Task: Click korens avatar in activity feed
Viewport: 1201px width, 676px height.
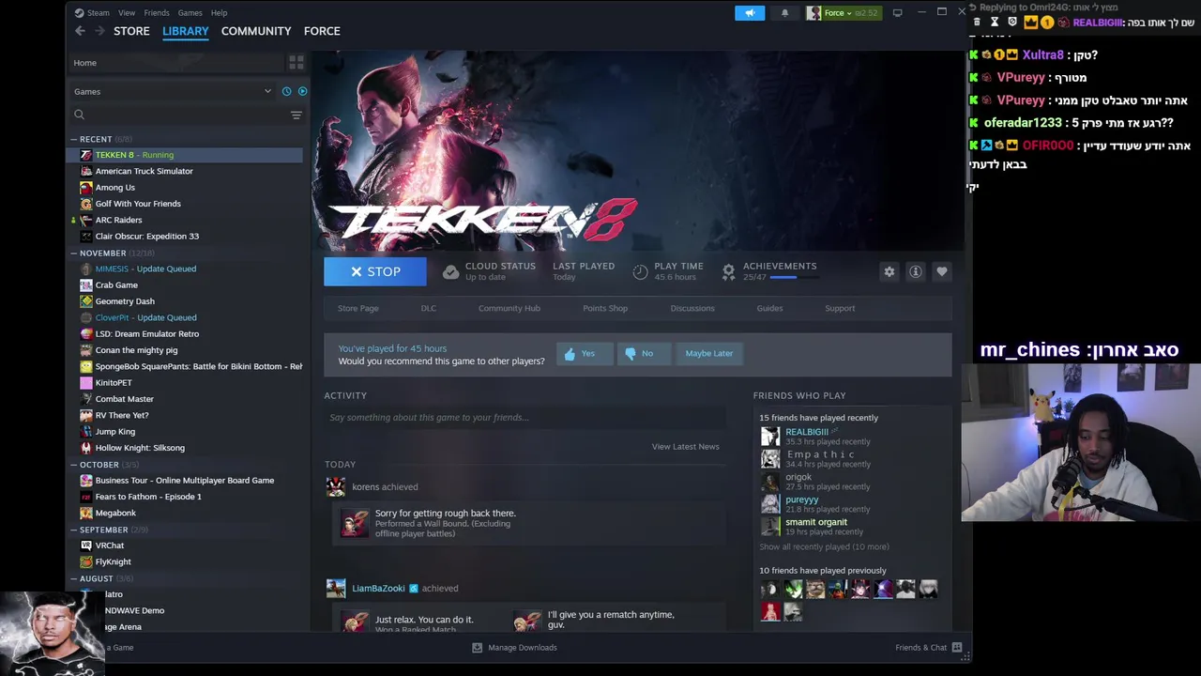Action: pos(335,486)
